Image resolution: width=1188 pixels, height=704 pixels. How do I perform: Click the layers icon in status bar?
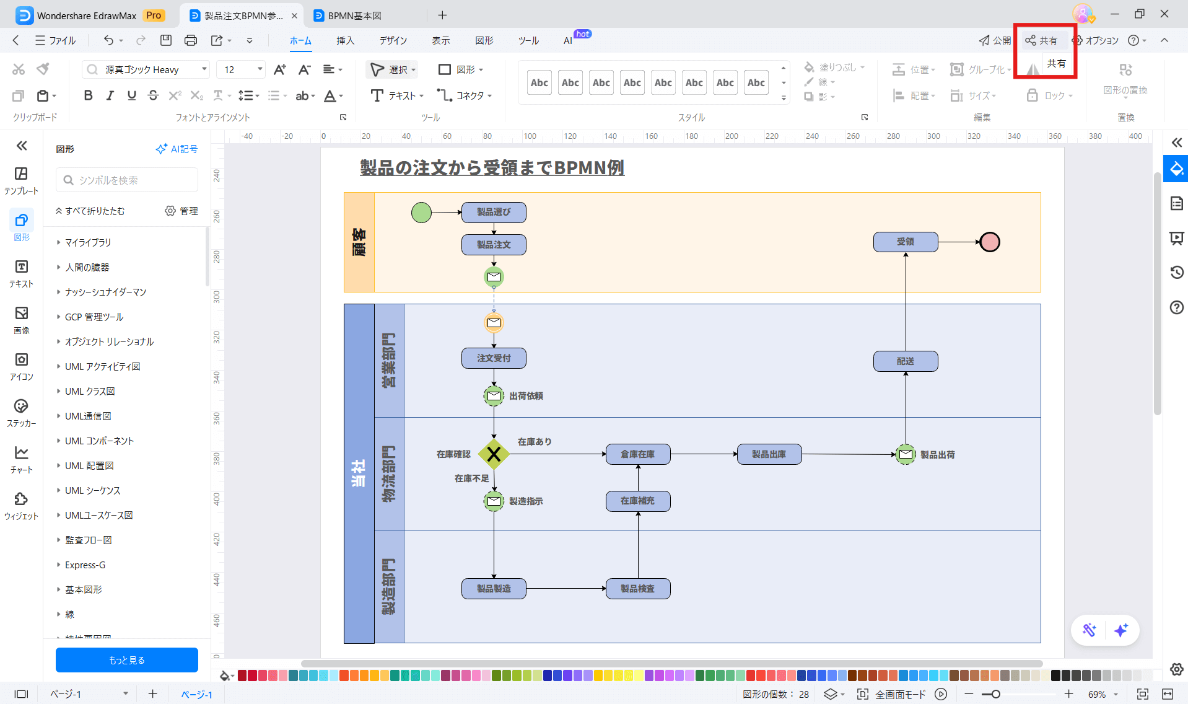coord(831,694)
